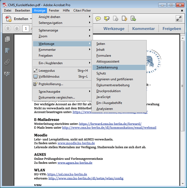Go to previous page arrow button
This screenshot has width=187, height=188.
click(x=8, y=28)
